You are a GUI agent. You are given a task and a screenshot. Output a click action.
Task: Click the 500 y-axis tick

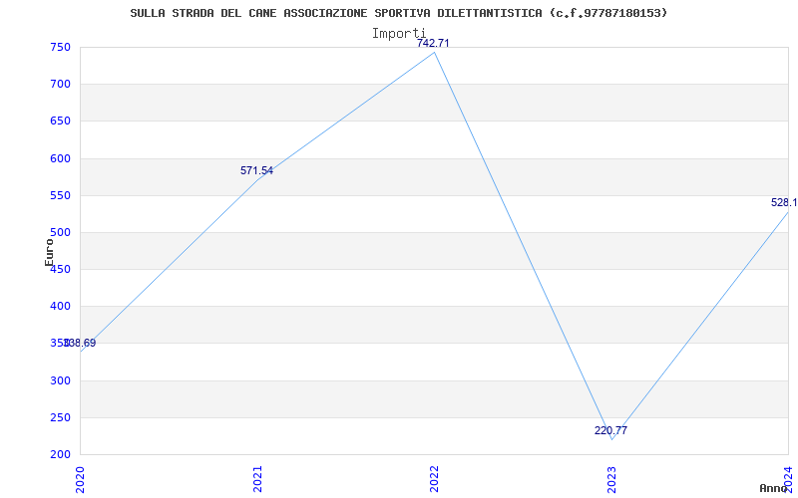pos(60,233)
